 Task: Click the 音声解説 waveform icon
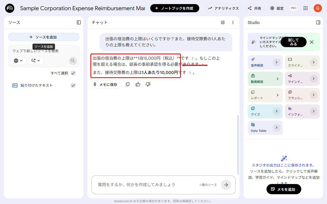point(253,59)
